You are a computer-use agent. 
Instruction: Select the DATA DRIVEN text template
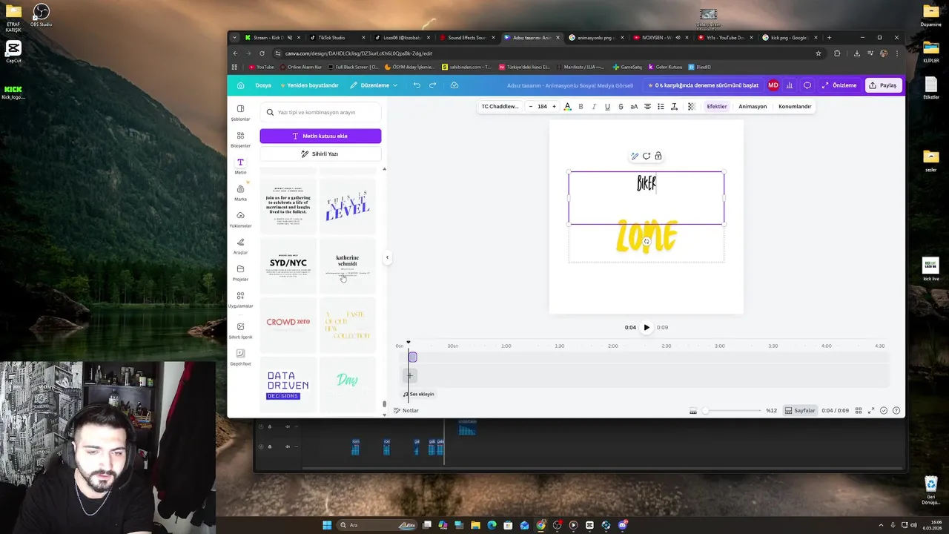[x=288, y=384]
